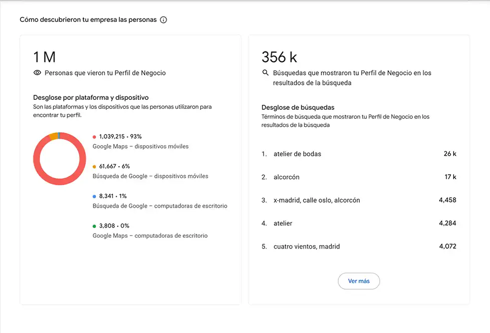The image size is (490, 333).
Task: Click the red legend dot for Google Maps mobile
Action: [94, 137]
